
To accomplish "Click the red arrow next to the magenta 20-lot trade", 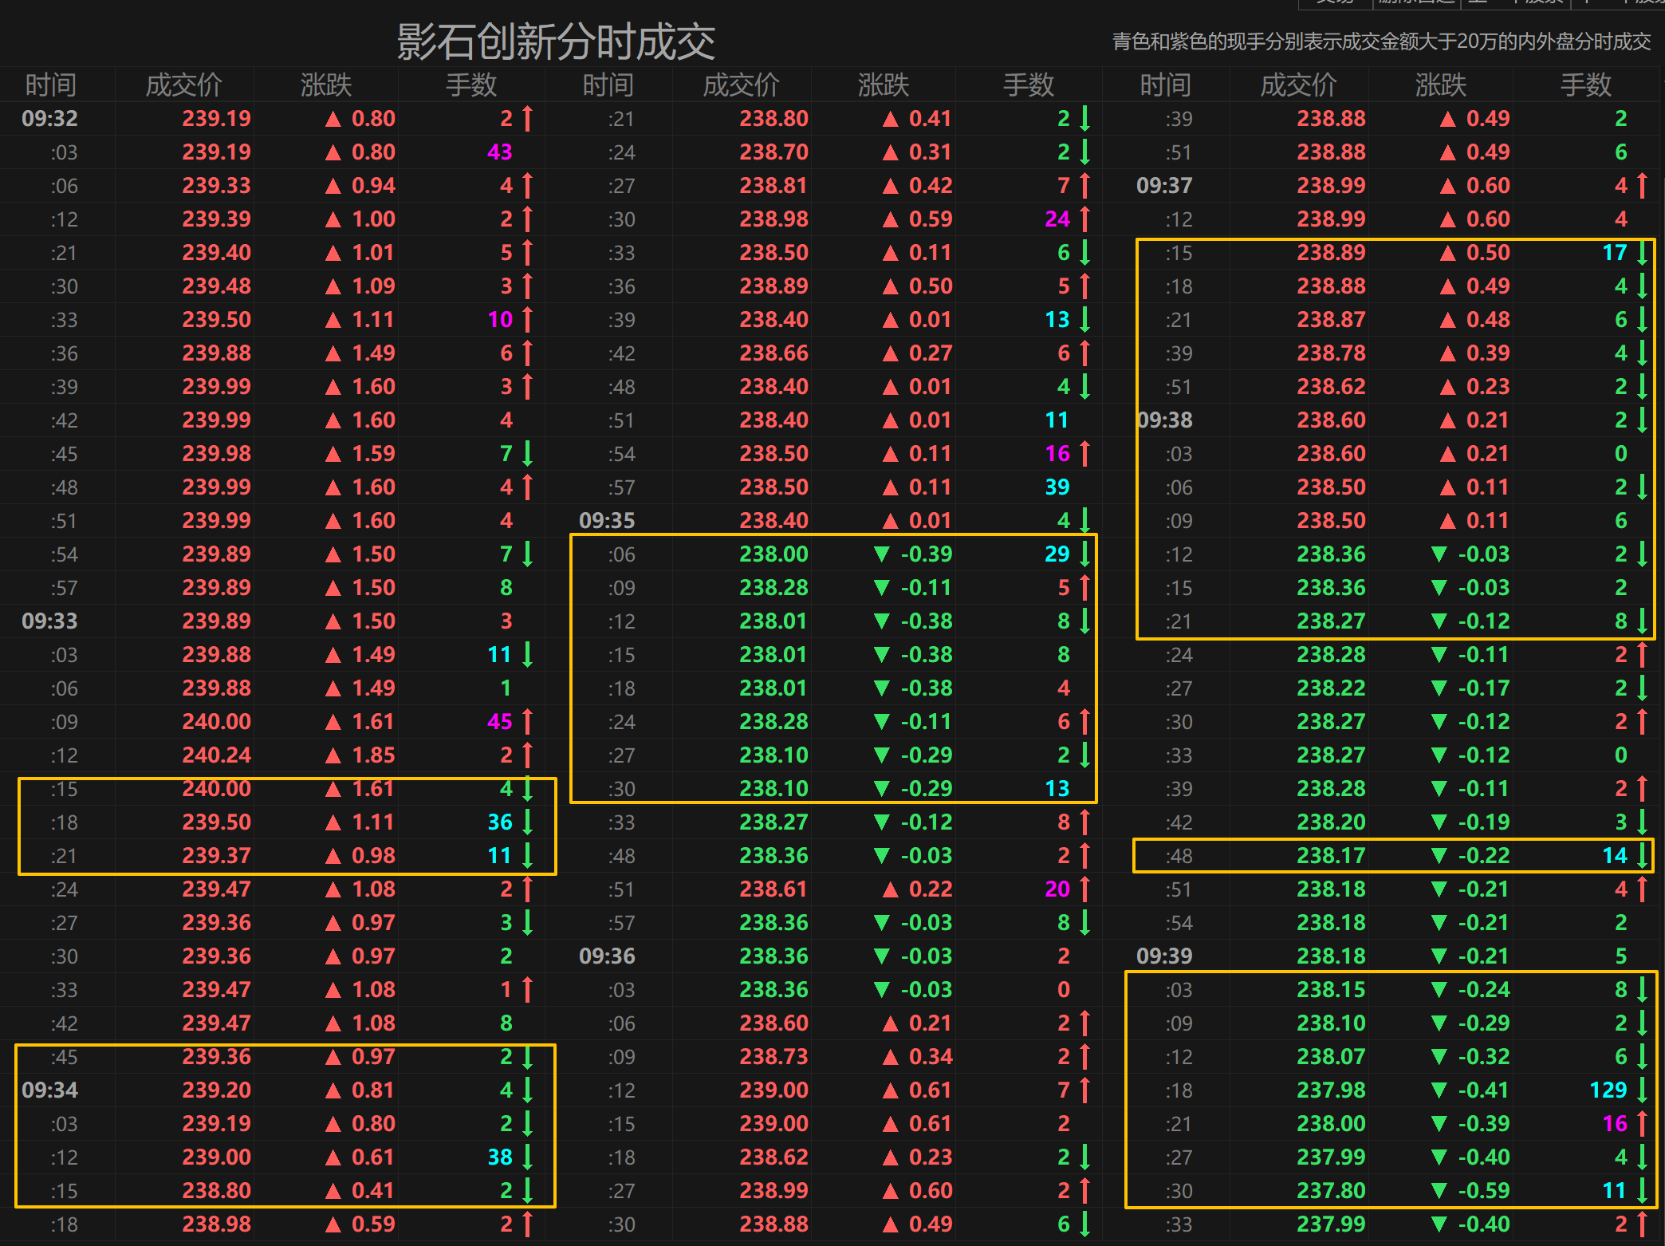I will coord(1084,889).
